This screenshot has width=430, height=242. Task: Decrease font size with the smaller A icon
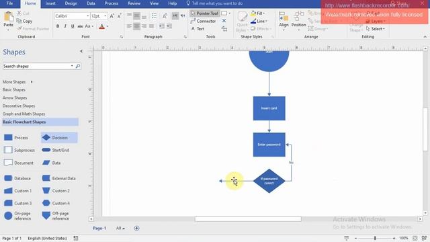click(x=120, y=16)
